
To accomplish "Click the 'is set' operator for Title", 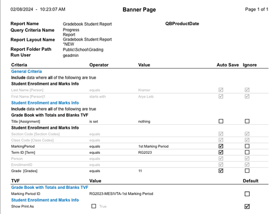I will [x=93, y=121].
